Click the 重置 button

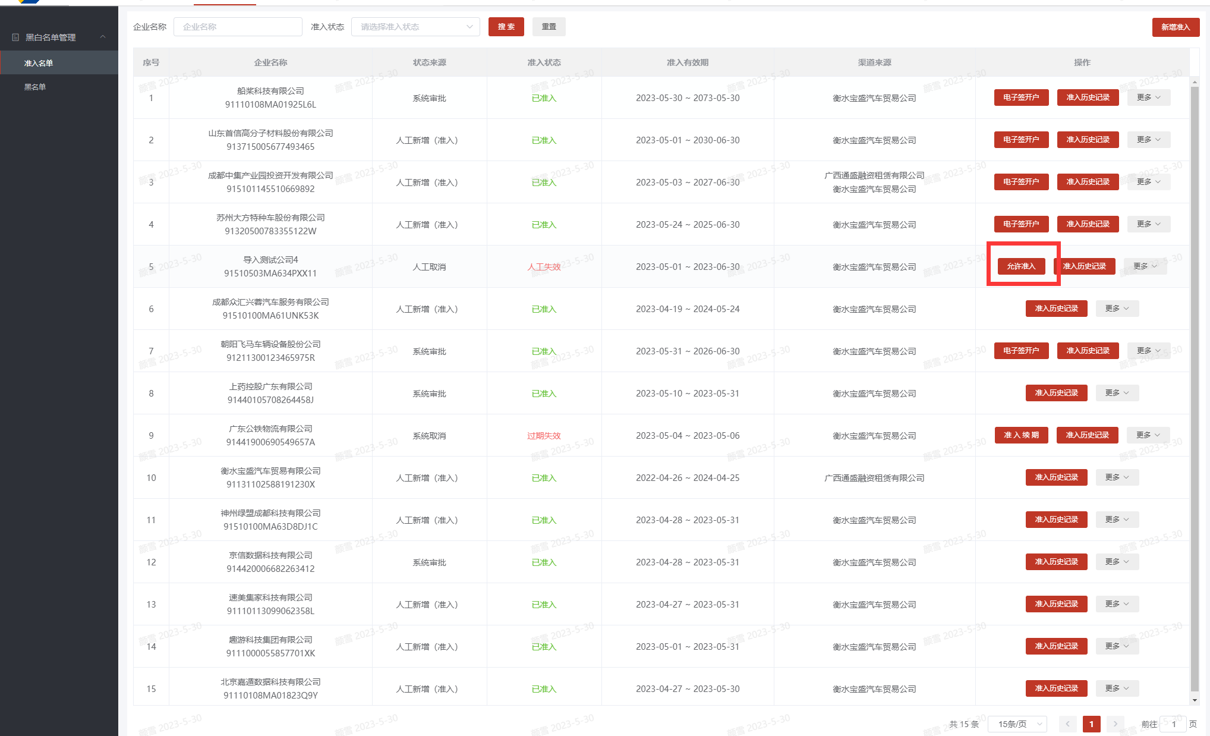click(549, 27)
